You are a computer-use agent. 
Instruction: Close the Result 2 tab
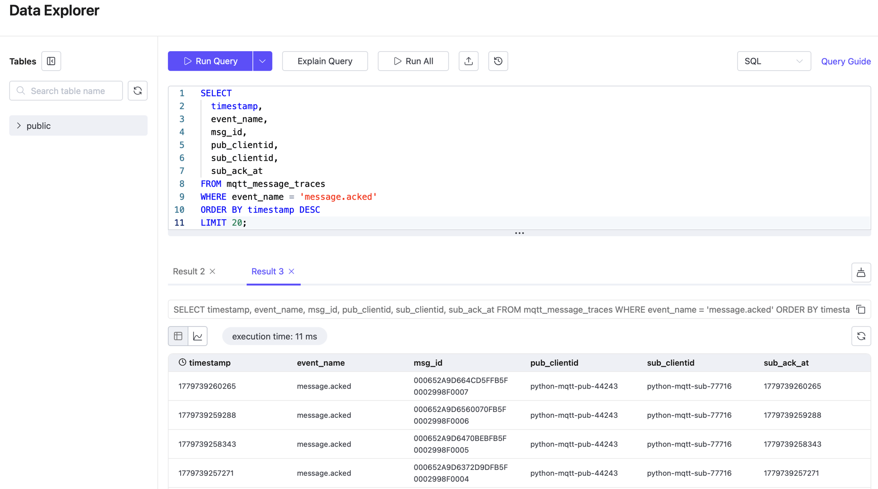[213, 271]
